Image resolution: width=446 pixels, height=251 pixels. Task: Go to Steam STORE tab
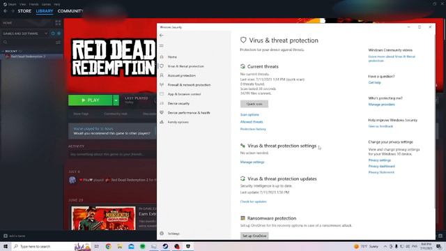tap(24, 11)
